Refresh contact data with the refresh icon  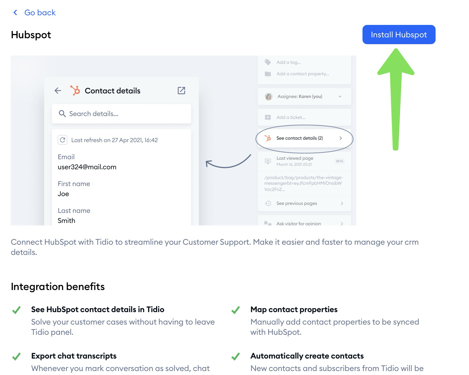(63, 140)
